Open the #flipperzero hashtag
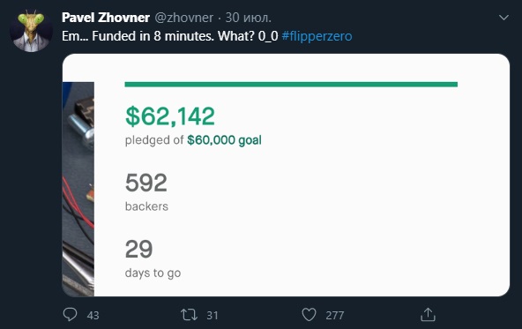 [317, 36]
